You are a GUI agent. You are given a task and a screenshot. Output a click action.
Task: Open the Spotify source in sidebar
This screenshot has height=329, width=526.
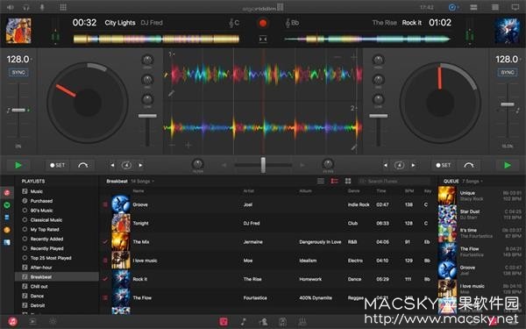point(7,204)
